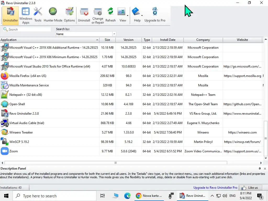
Task: Click the Upgrade to Pro icon
Action: pos(155,12)
